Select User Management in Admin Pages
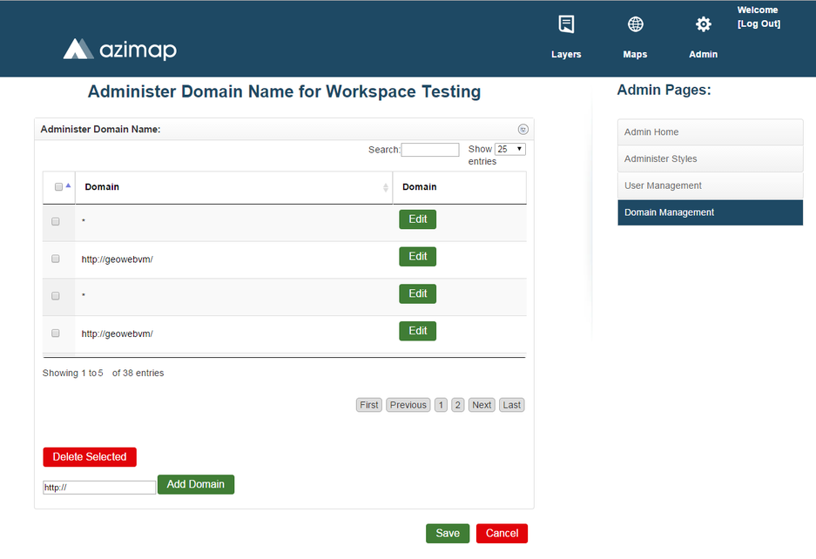 click(710, 185)
